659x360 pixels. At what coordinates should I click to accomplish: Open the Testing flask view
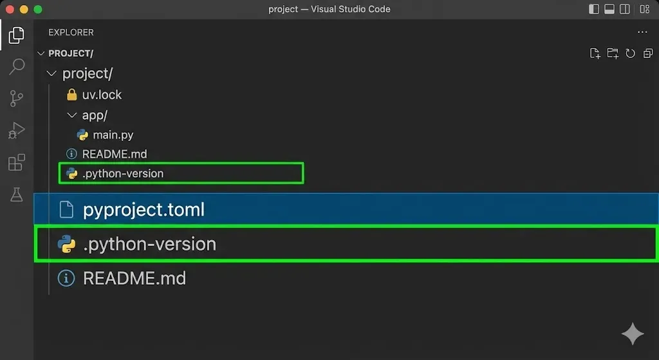17,194
